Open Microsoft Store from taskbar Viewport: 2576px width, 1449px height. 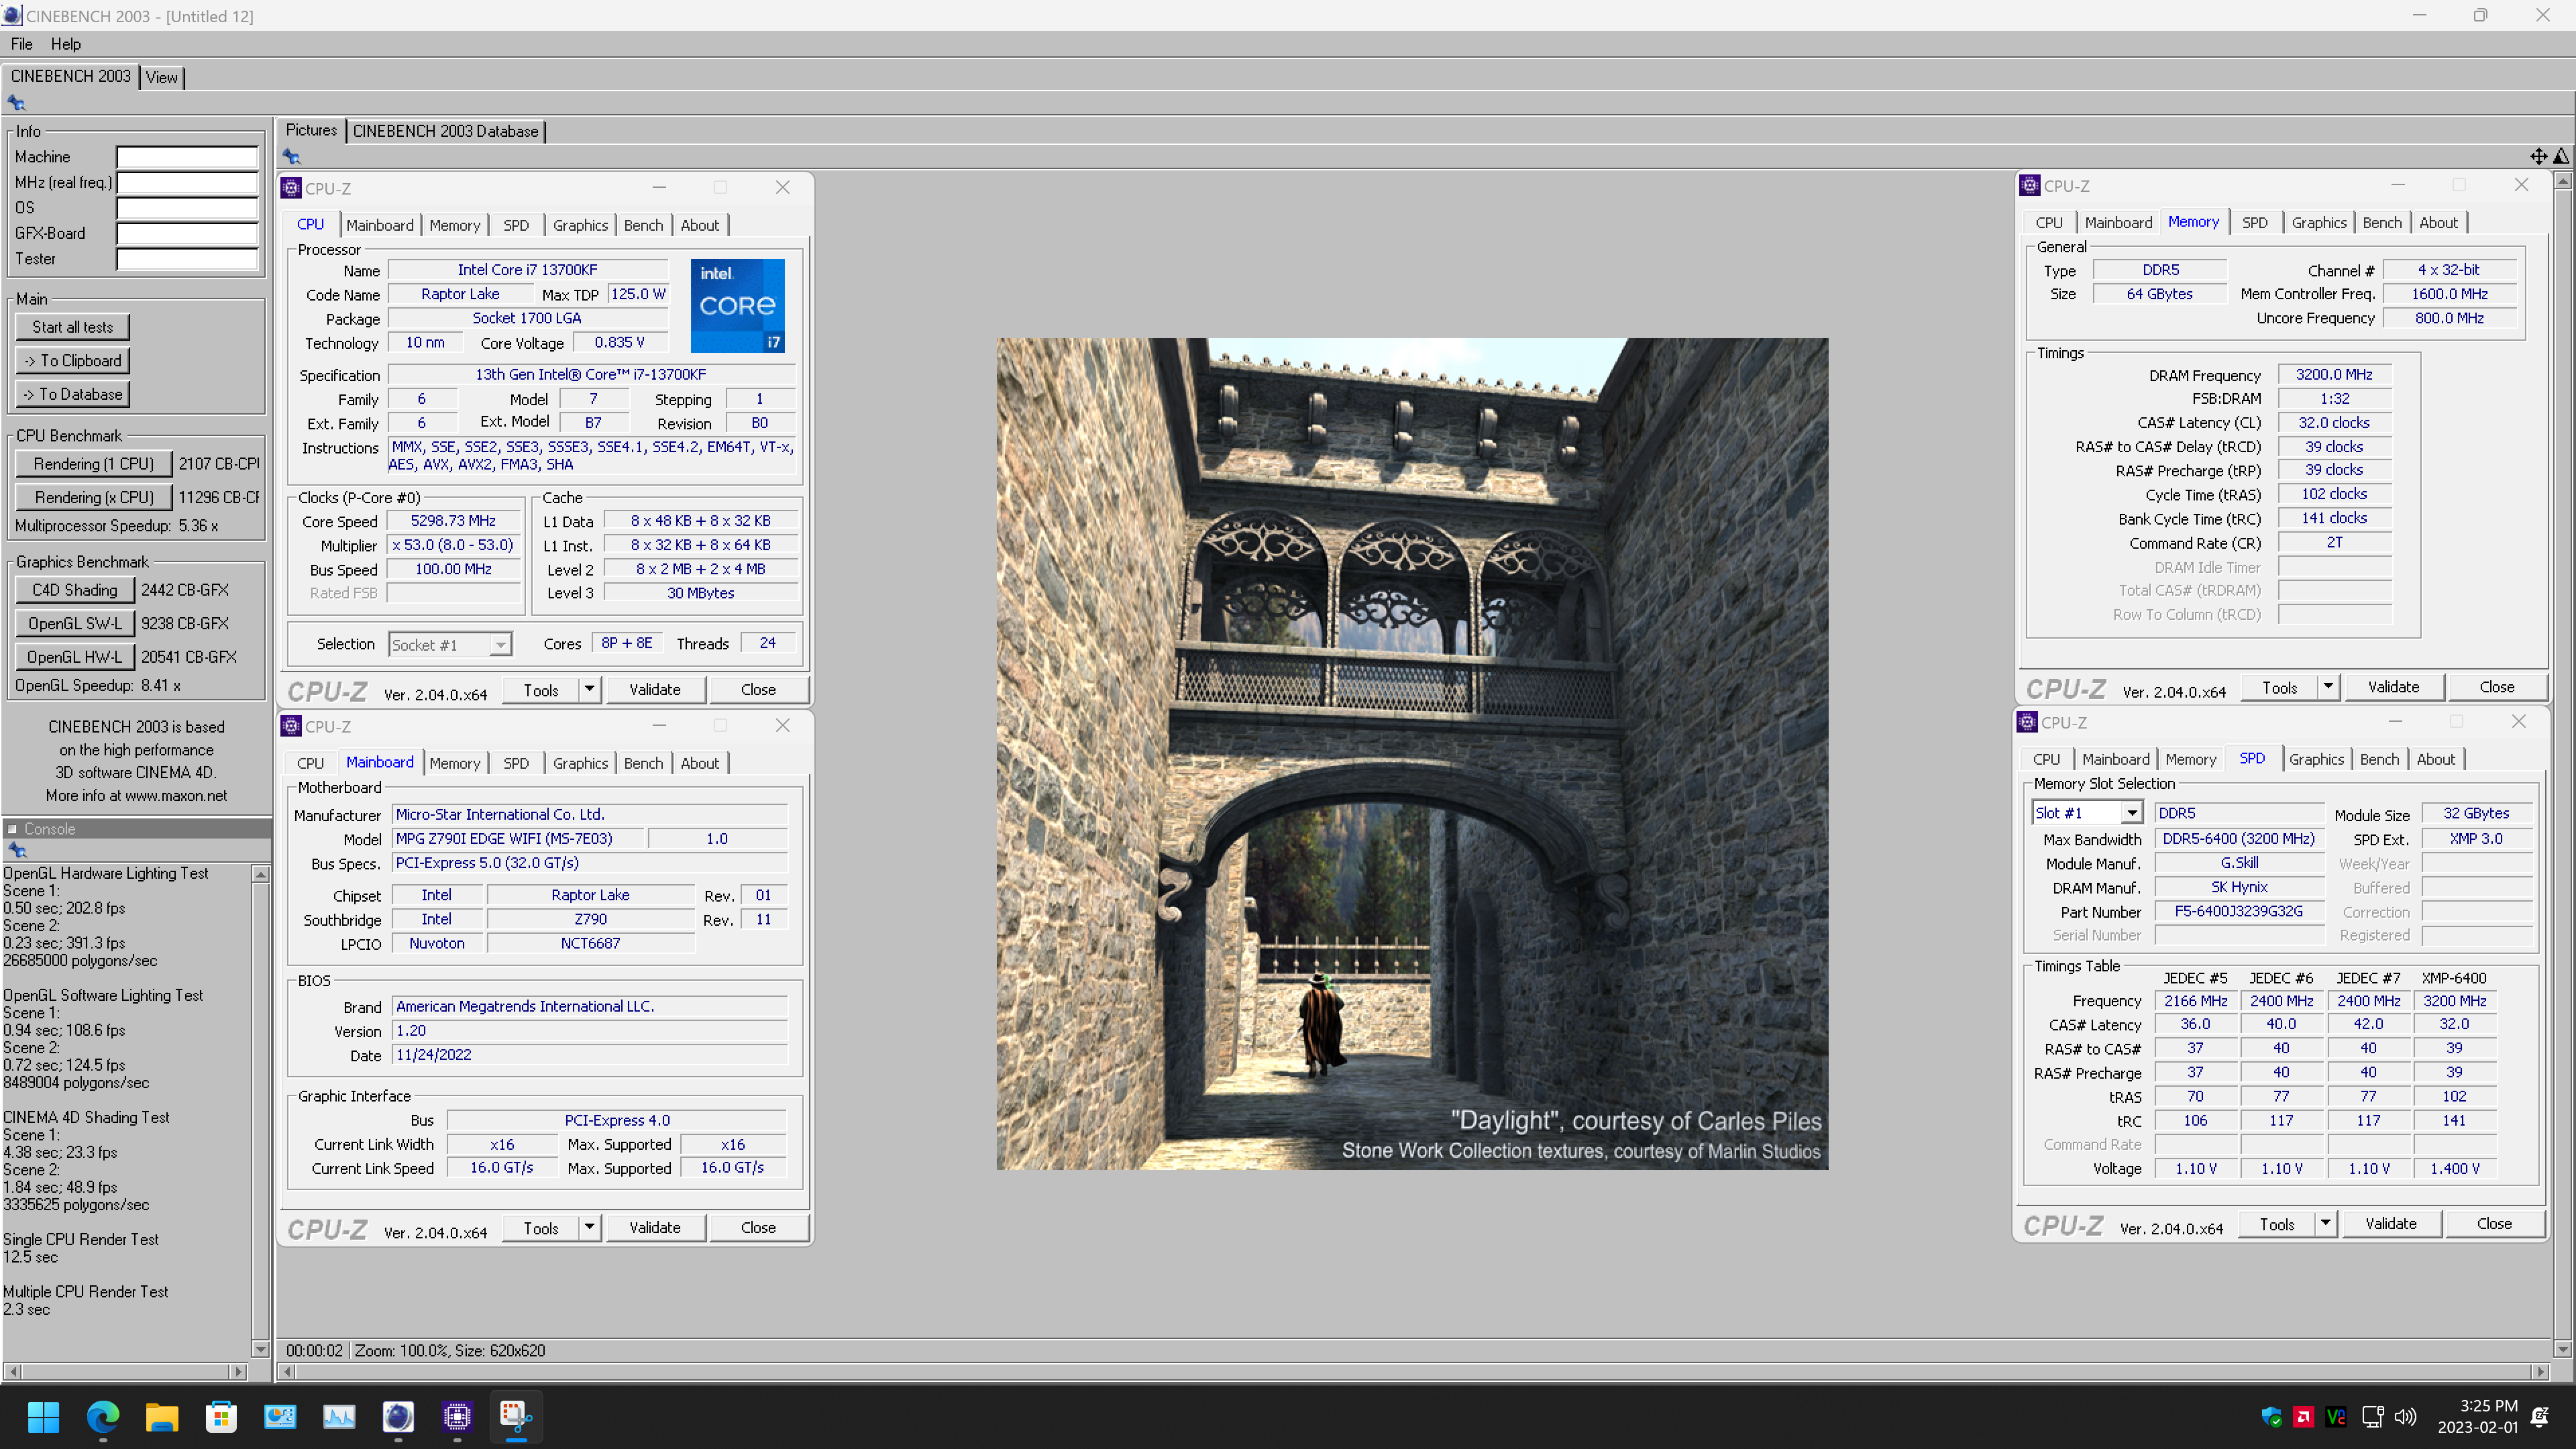pos(221,1416)
